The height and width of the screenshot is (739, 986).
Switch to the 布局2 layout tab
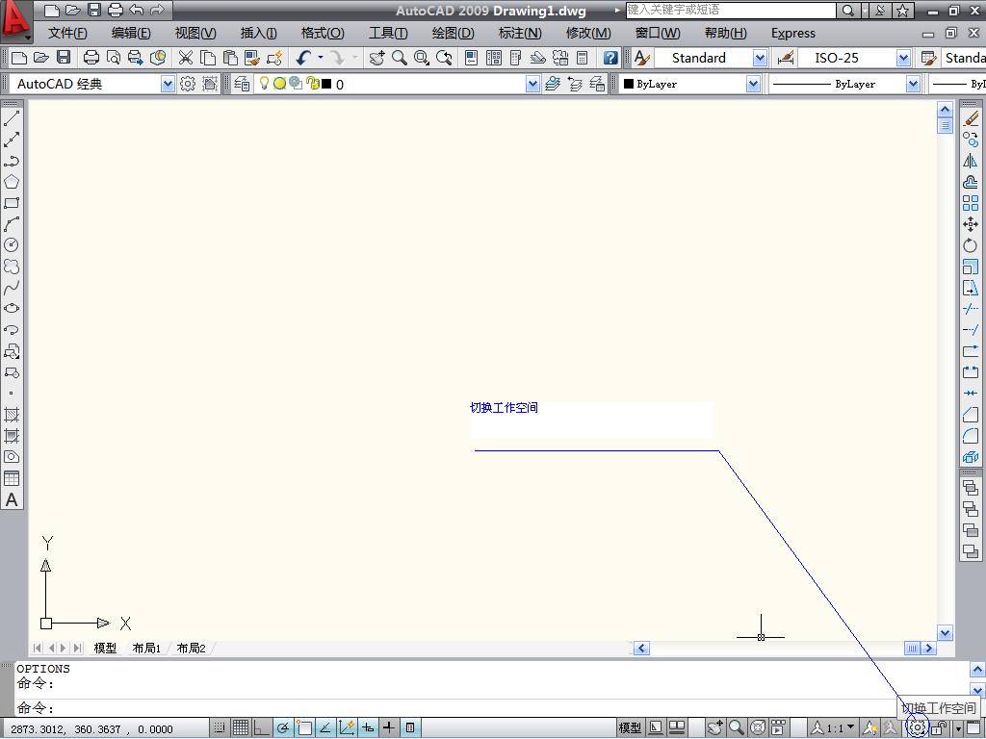coord(191,648)
